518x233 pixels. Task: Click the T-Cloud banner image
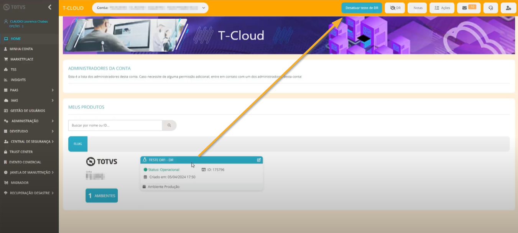288,35
